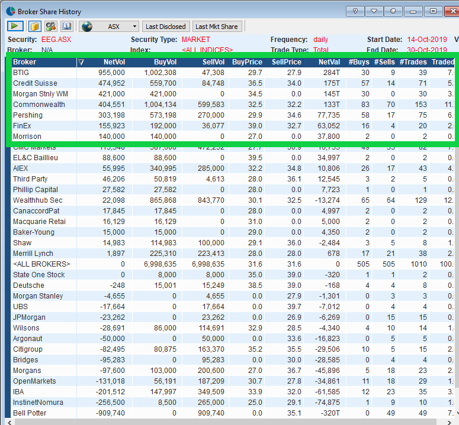
Task: Select the Wilsons broker row
Action: (233, 328)
